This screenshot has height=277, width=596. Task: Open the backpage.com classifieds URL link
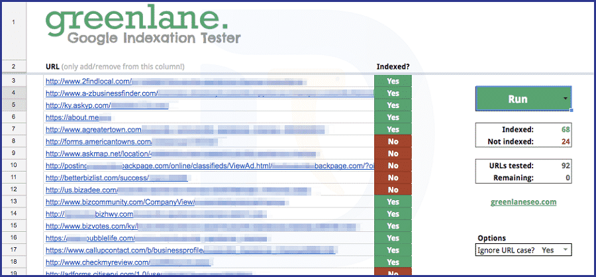pyautogui.click(x=210, y=166)
